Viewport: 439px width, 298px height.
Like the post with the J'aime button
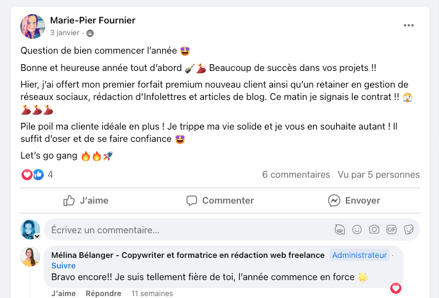click(86, 201)
